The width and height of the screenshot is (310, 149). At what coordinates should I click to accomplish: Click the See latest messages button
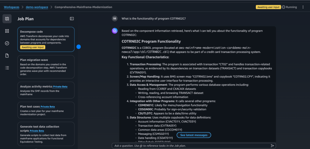pyautogui.click(x=194, y=135)
